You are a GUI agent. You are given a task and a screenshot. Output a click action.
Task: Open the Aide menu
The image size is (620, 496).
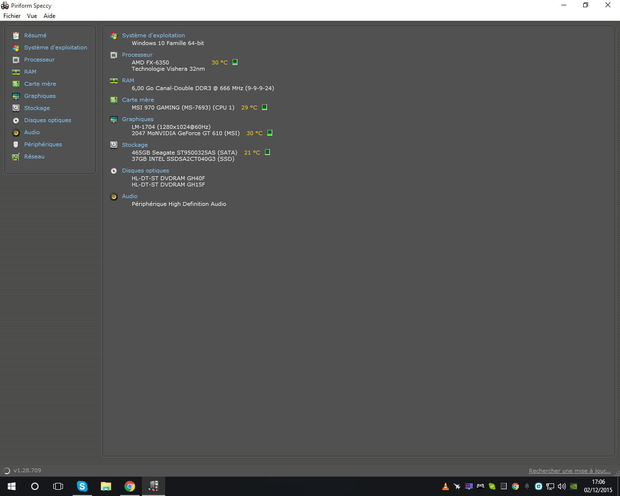click(x=49, y=16)
